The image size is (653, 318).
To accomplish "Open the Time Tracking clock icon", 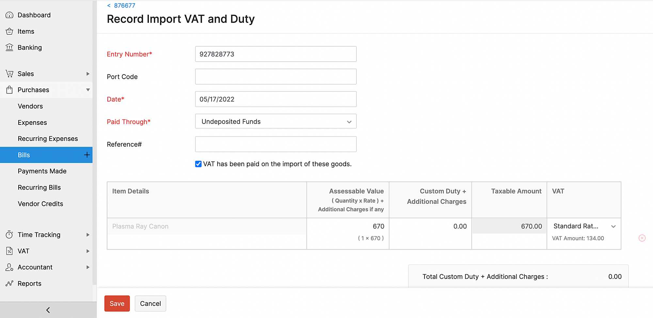I will (9, 234).
